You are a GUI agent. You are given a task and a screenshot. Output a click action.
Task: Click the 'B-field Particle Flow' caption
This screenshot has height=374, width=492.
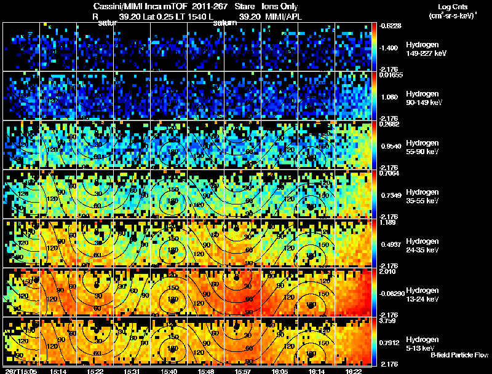459,355
